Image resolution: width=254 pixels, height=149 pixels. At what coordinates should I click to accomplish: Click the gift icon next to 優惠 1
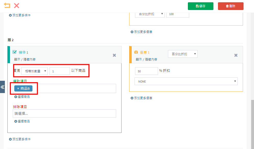coord(136,52)
